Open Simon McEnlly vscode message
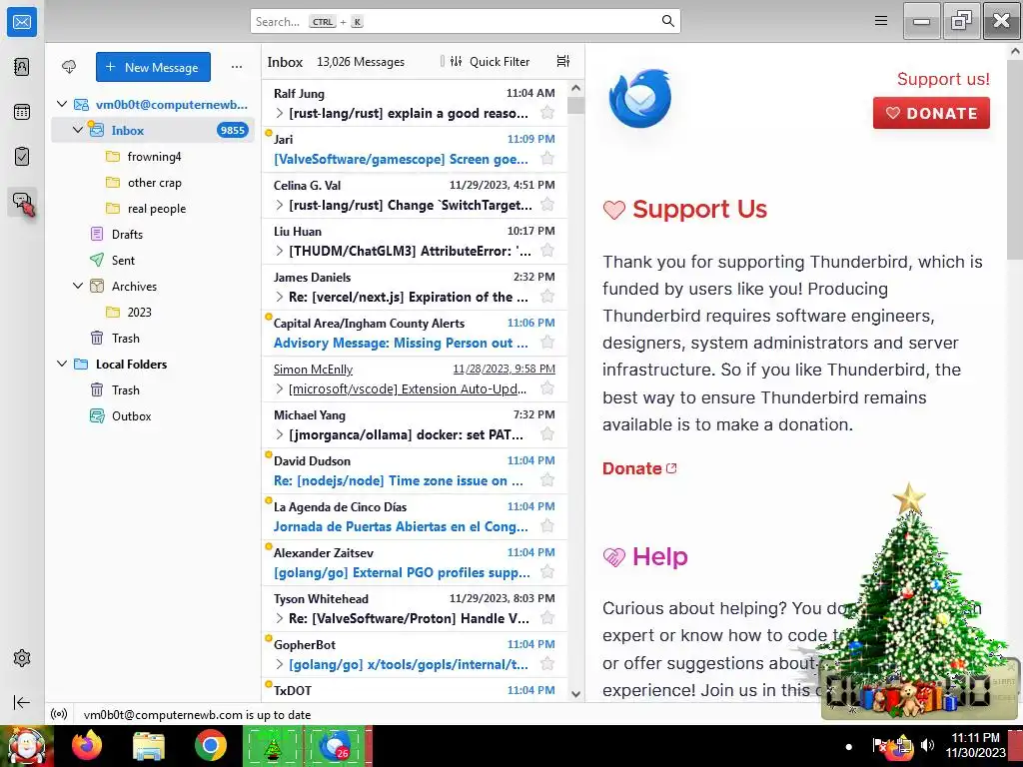 pos(415,379)
